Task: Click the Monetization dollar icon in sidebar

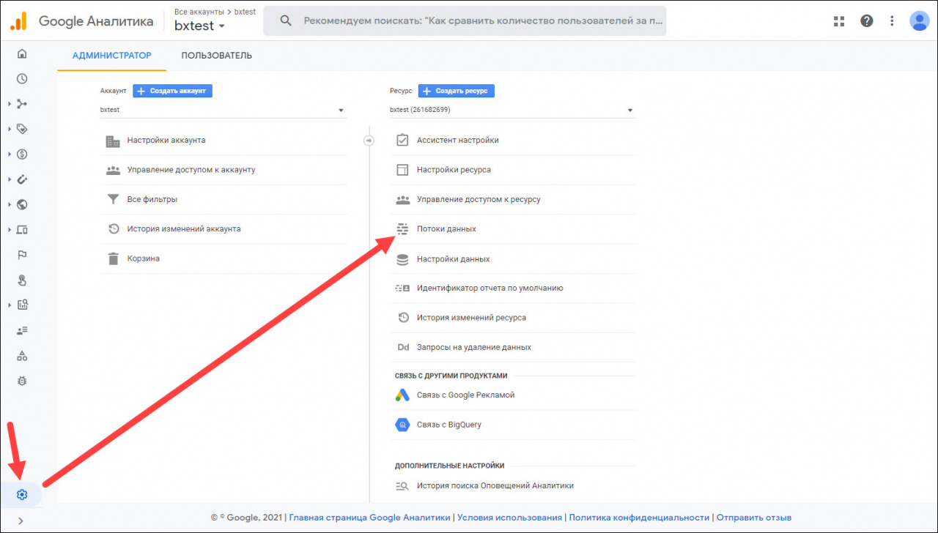Action: tap(22, 154)
